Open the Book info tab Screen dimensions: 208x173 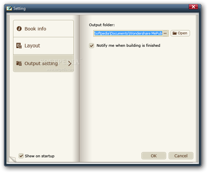[43, 28]
